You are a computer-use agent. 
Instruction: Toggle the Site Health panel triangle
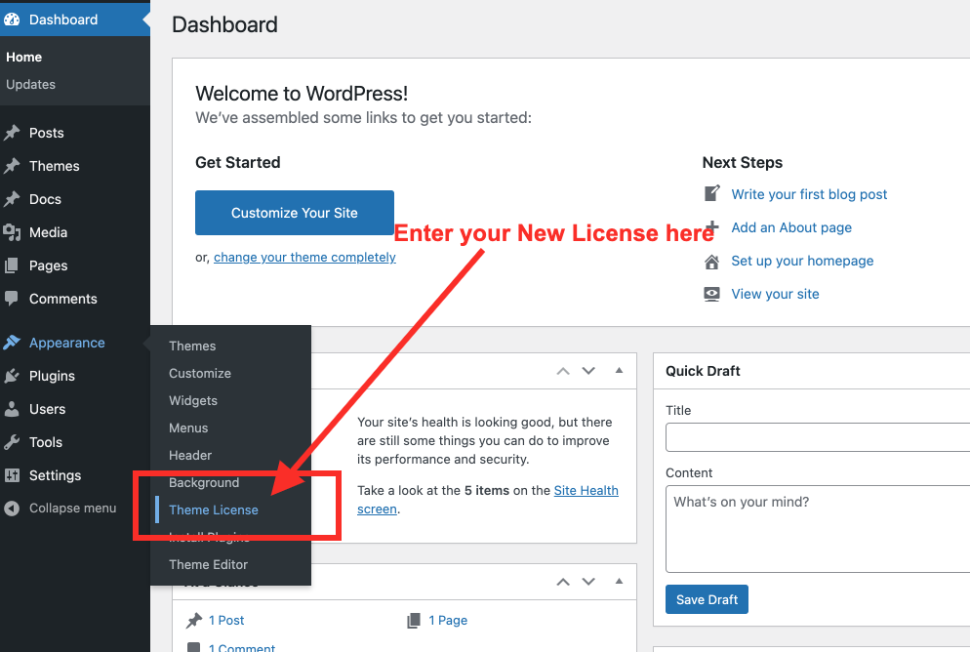point(619,371)
